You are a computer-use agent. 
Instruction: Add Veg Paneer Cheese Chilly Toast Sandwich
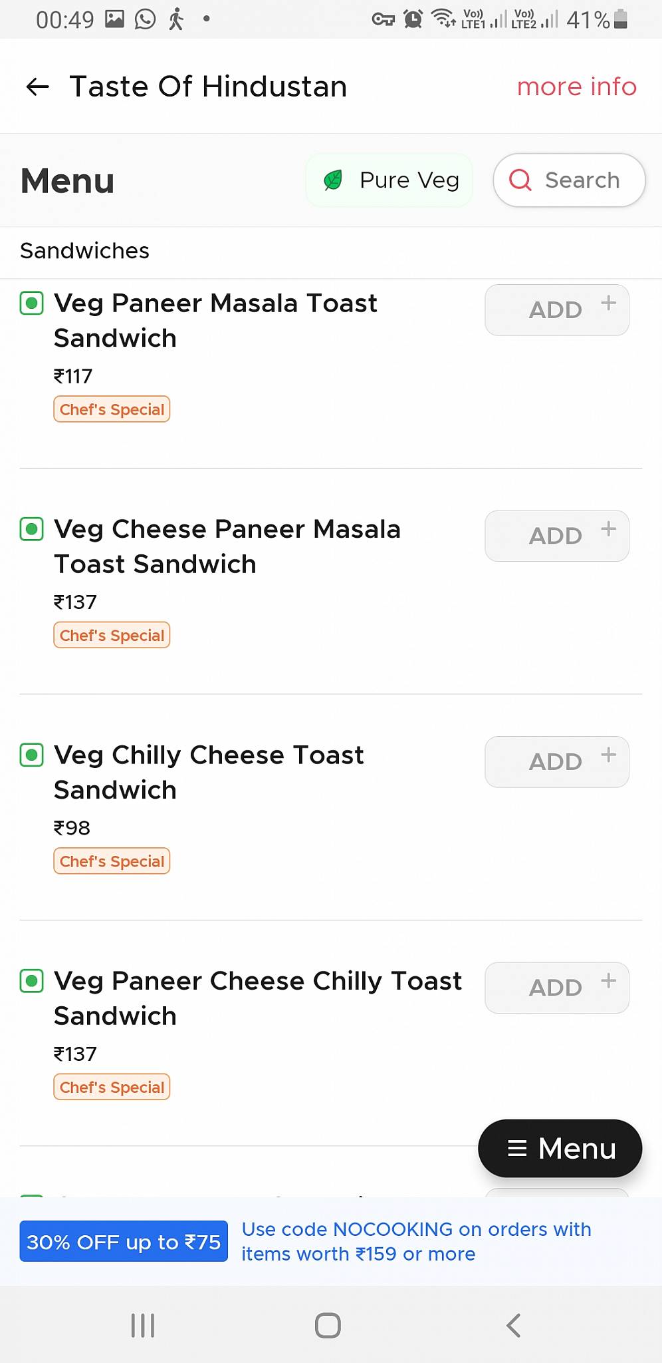click(556, 988)
